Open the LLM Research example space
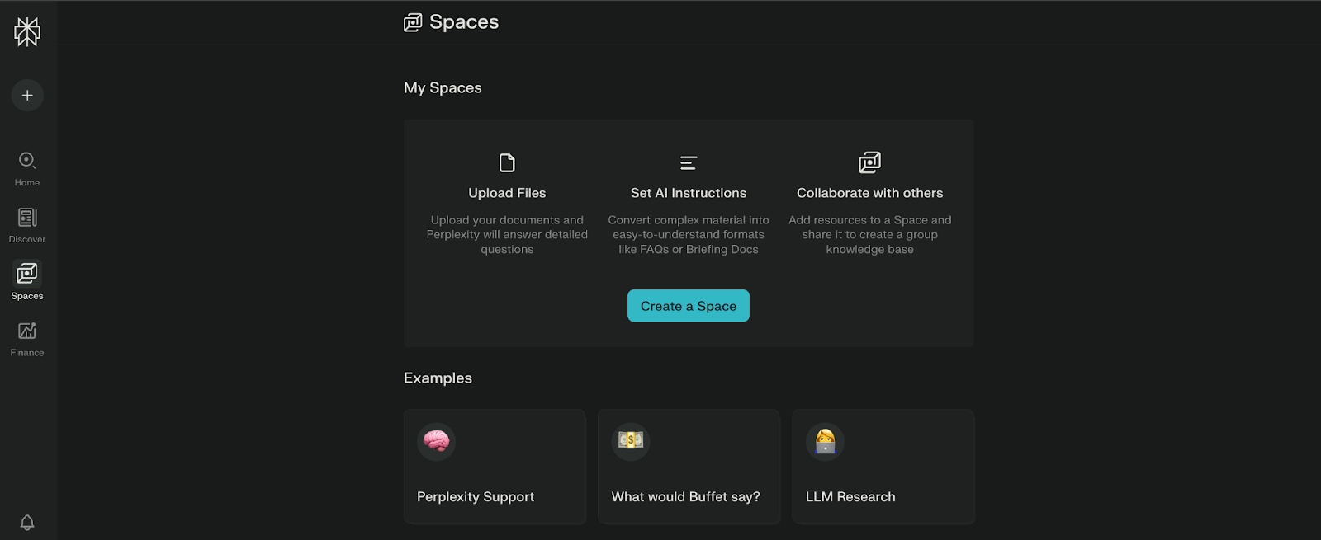Image resolution: width=1321 pixels, height=540 pixels. click(883, 467)
